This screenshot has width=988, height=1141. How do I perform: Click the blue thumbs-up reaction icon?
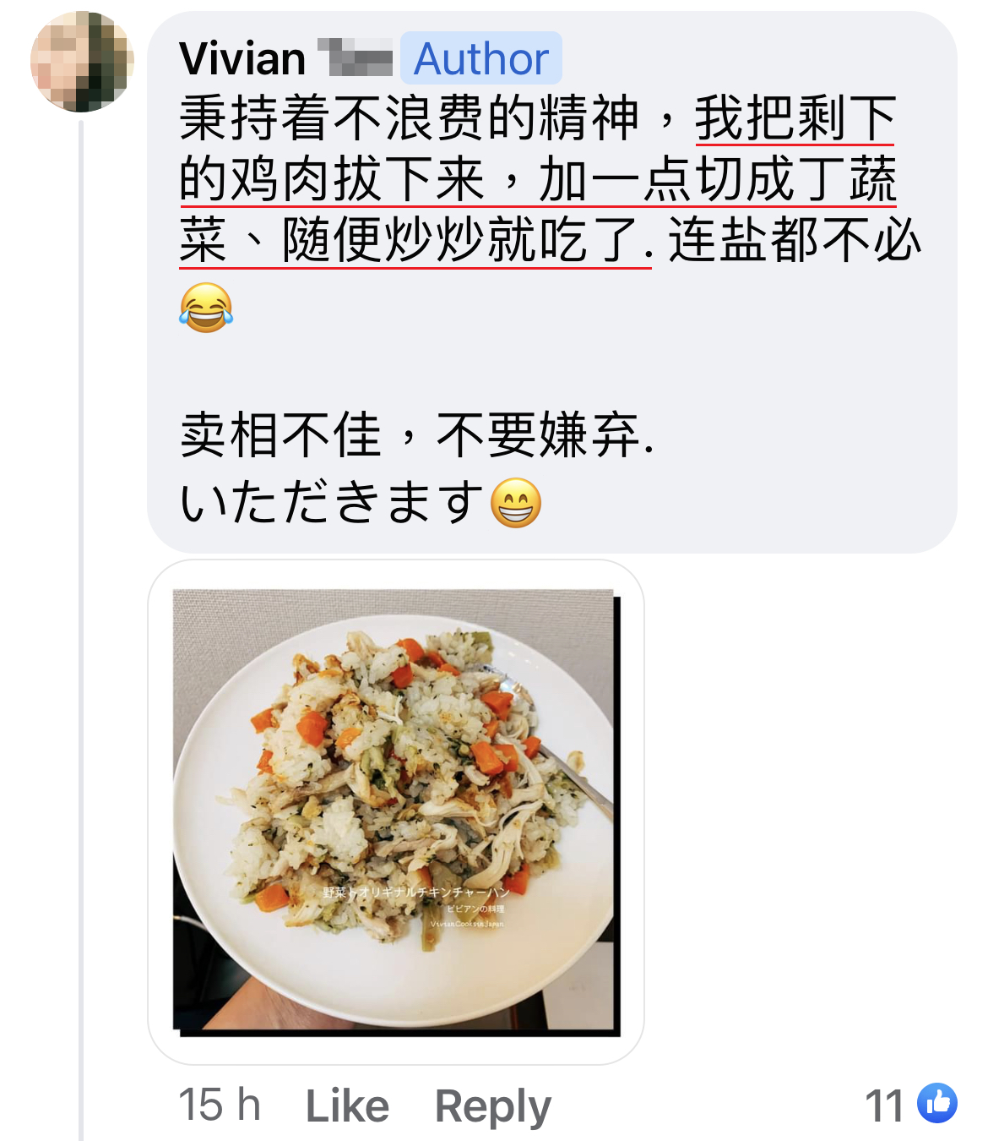pos(937,1103)
